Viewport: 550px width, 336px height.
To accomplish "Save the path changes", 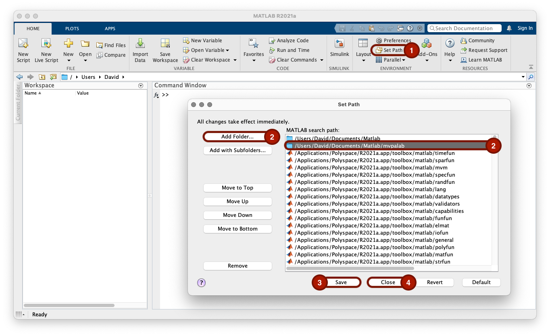I will click(341, 282).
